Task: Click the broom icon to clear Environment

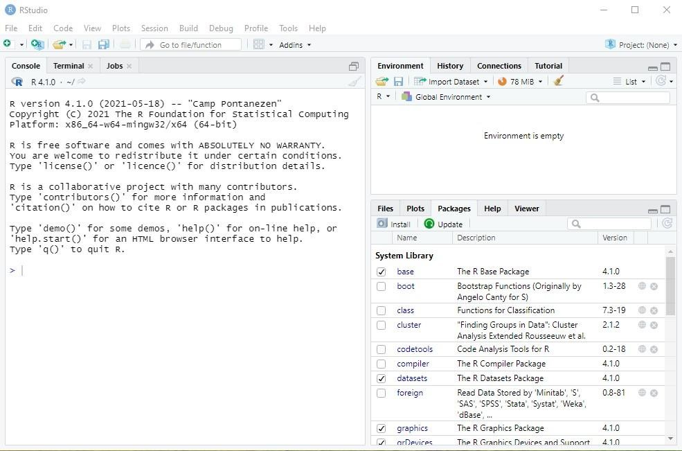Action: 558,81
